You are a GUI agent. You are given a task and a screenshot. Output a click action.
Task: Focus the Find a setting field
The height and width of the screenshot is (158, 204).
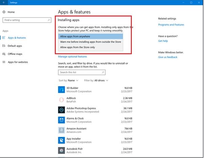pyautogui.click(x=27, y=20)
